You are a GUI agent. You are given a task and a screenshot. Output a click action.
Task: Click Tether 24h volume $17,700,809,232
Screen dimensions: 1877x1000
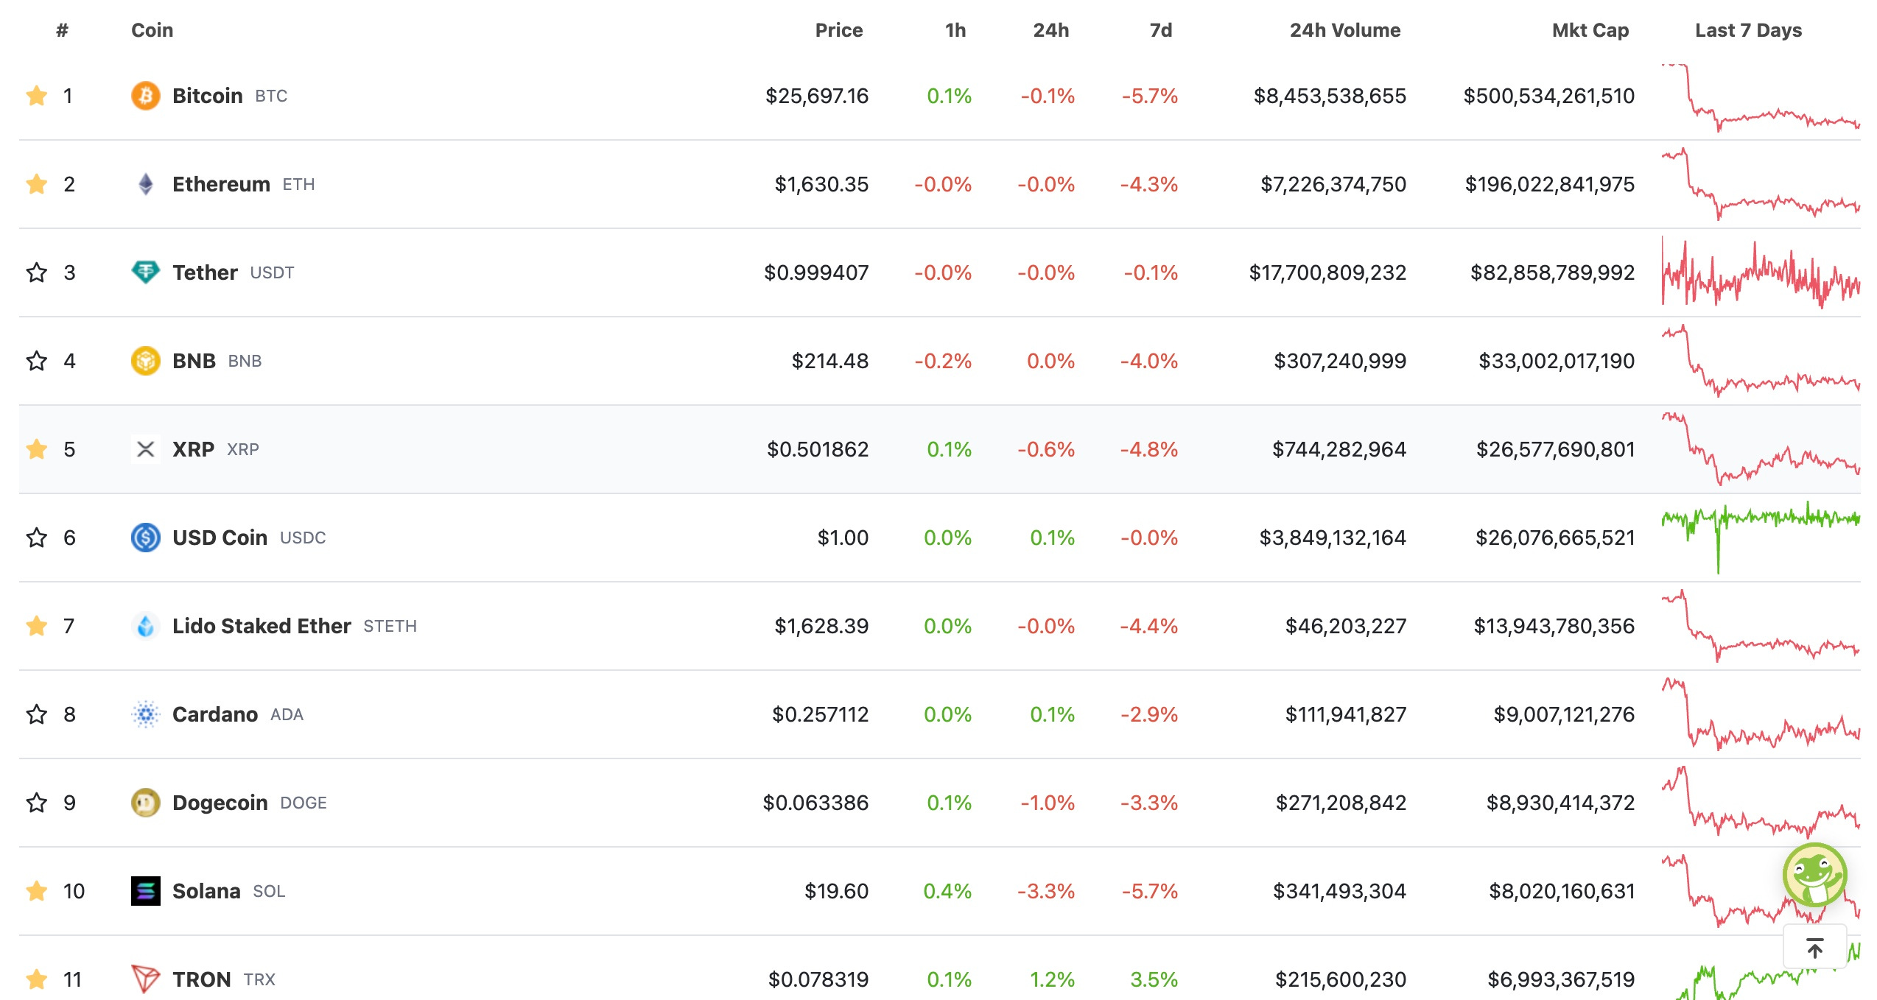coord(1327,272)
